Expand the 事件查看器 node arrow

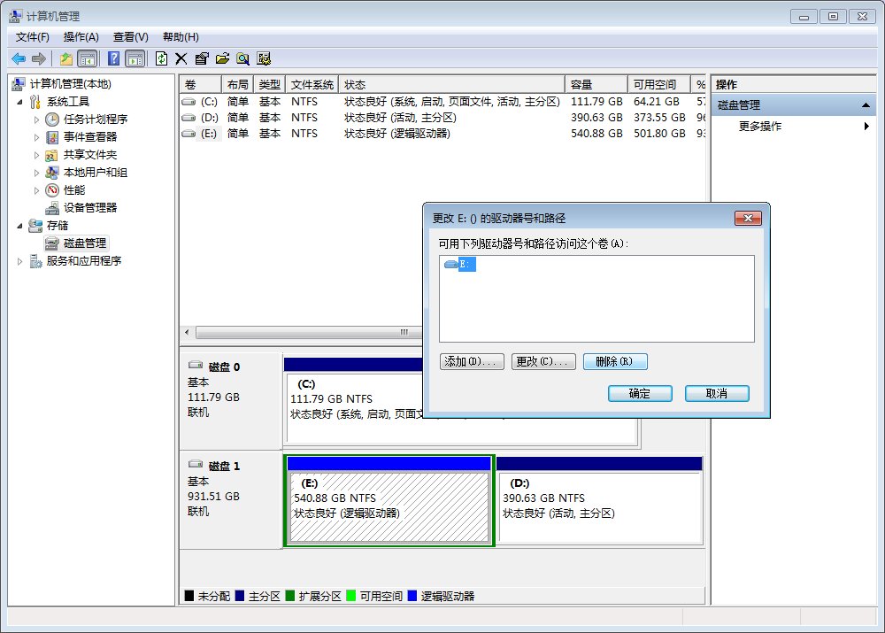pyautogui.click(x=36, y=137)
